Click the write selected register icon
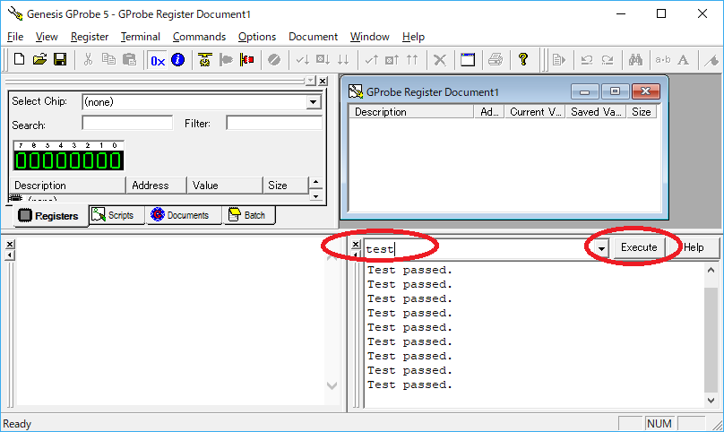Screen dimensions: 724x432 coord(371,60)
